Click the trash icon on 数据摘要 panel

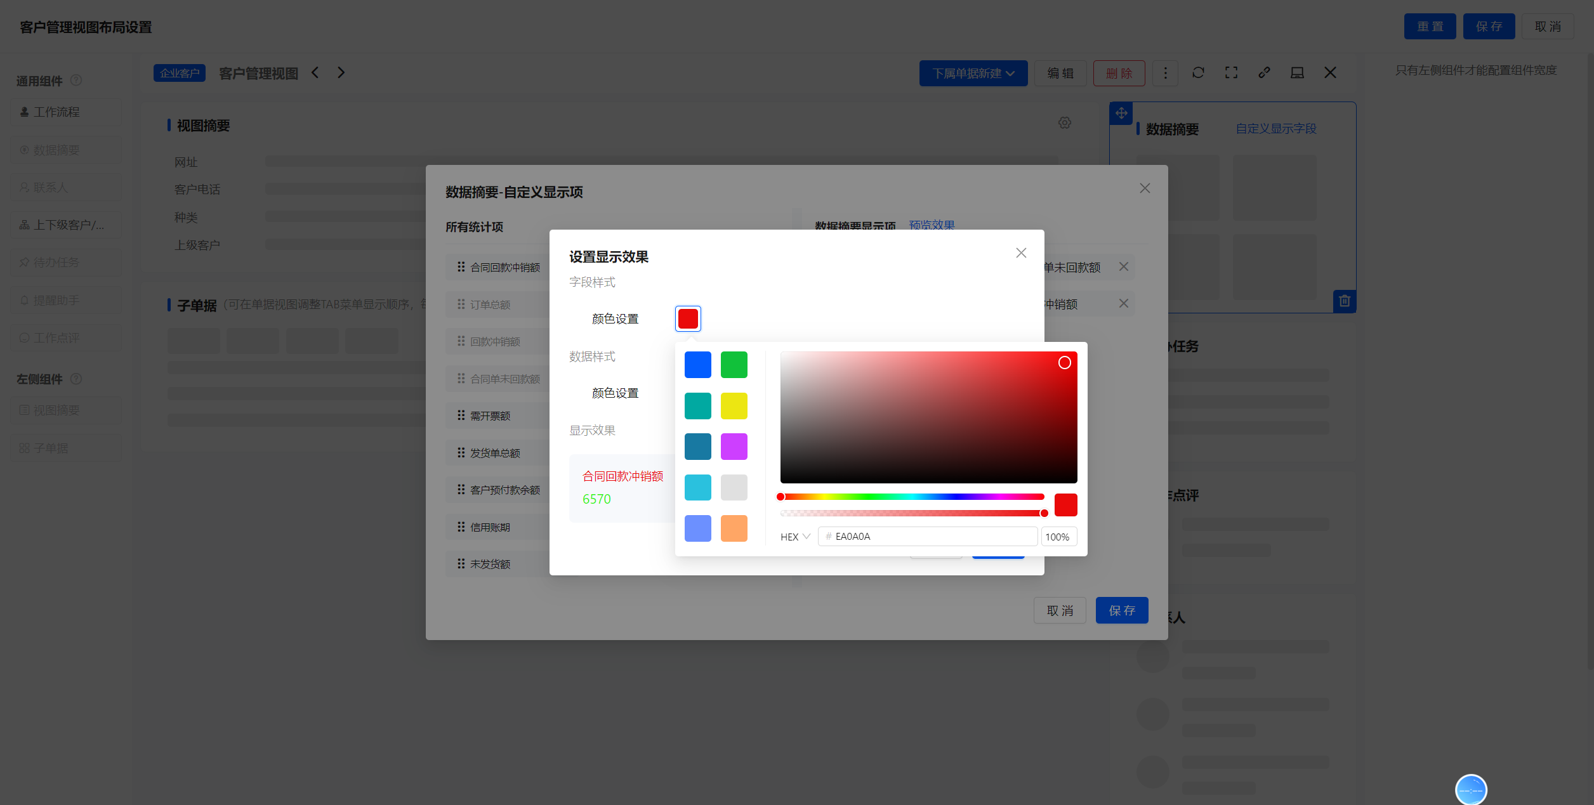click(1345, 301)
